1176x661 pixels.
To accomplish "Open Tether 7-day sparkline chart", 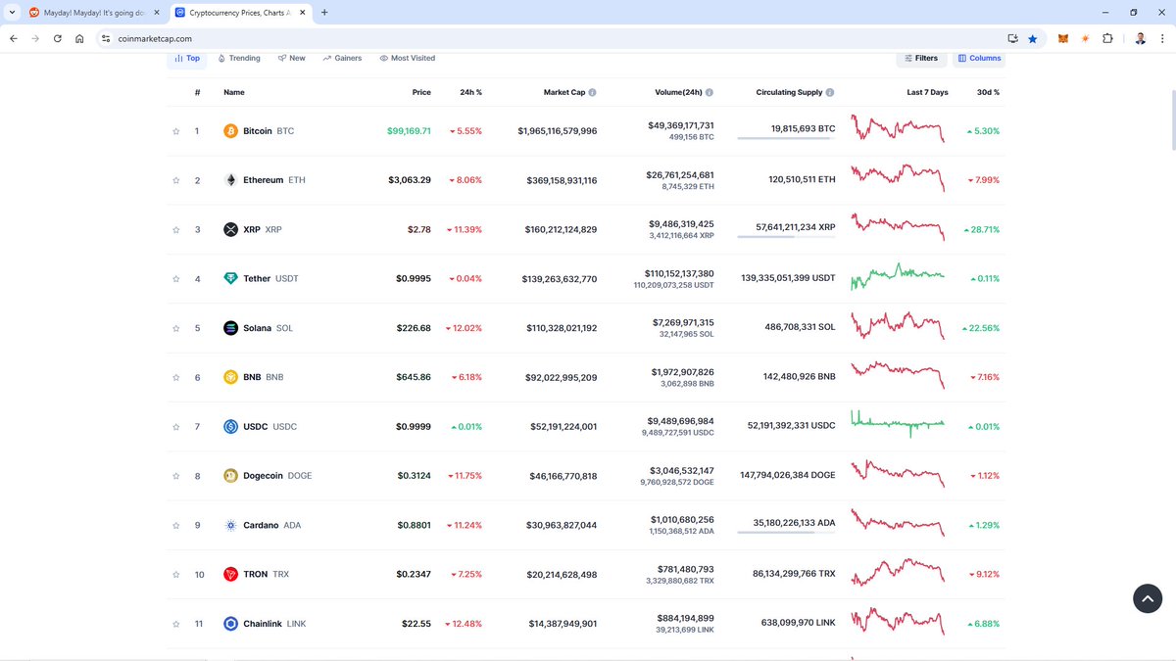I will (x=899, y=277).
